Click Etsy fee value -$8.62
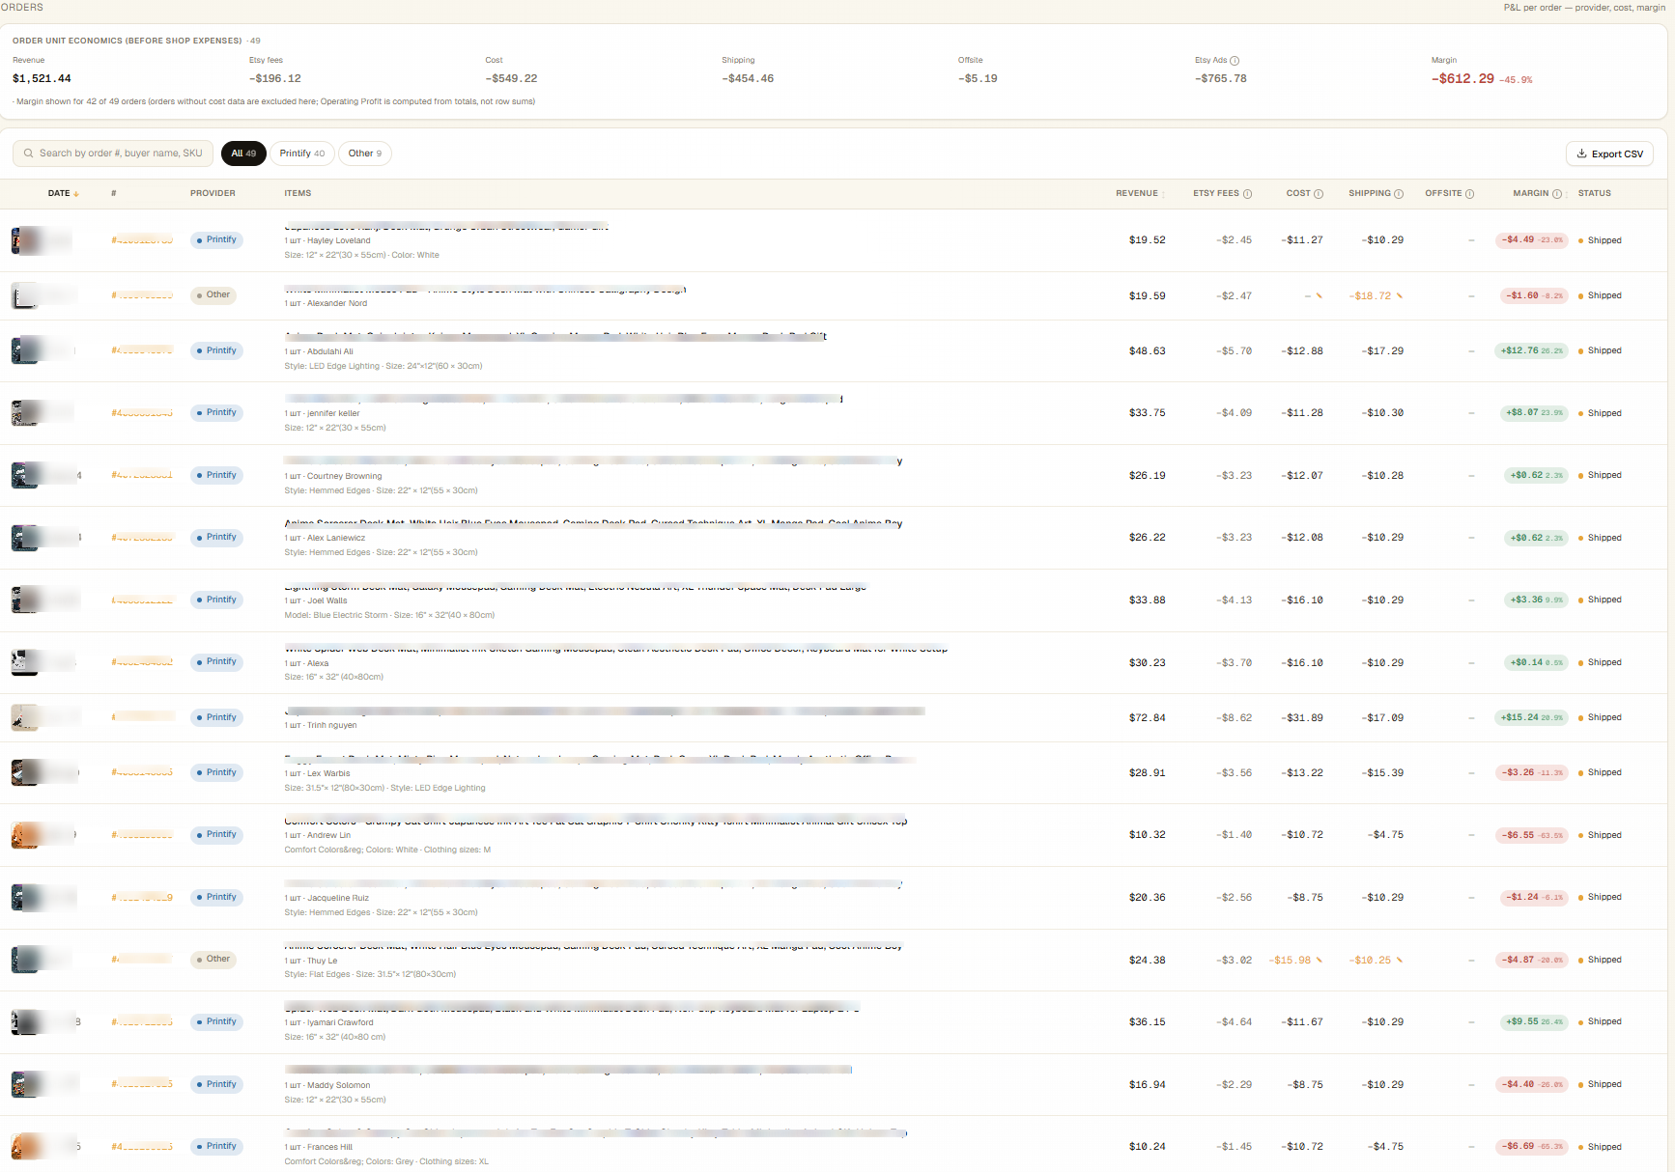Screen dimensions: 1675x1172 1235,718
